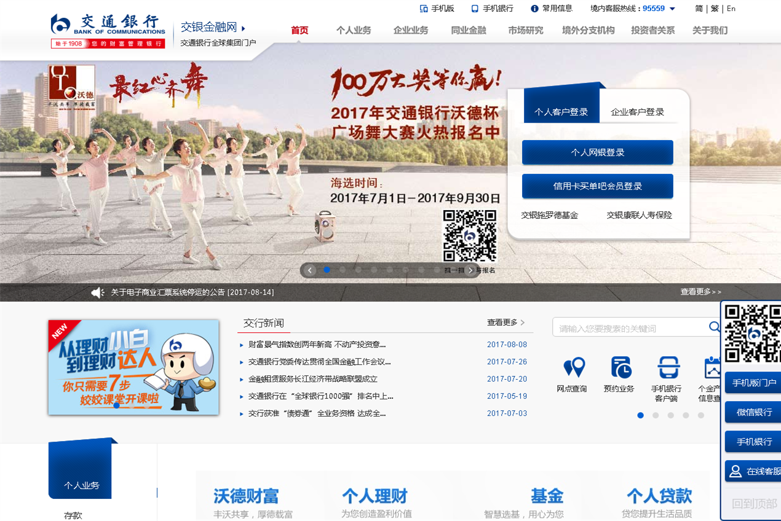
Task: Select the third banner carousel dot
Action: [x=359, y=270]
